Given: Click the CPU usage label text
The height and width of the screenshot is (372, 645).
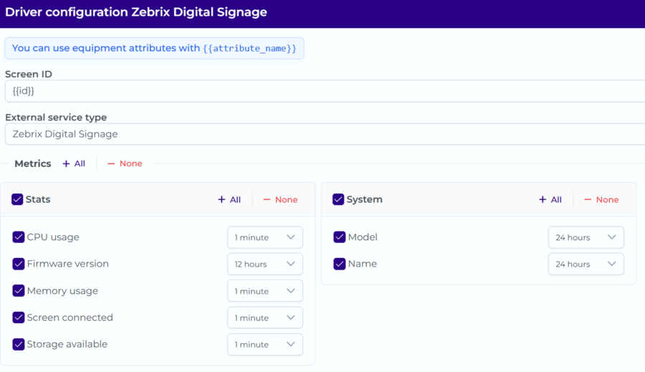Looking at the screenshot, I should 53,237.
